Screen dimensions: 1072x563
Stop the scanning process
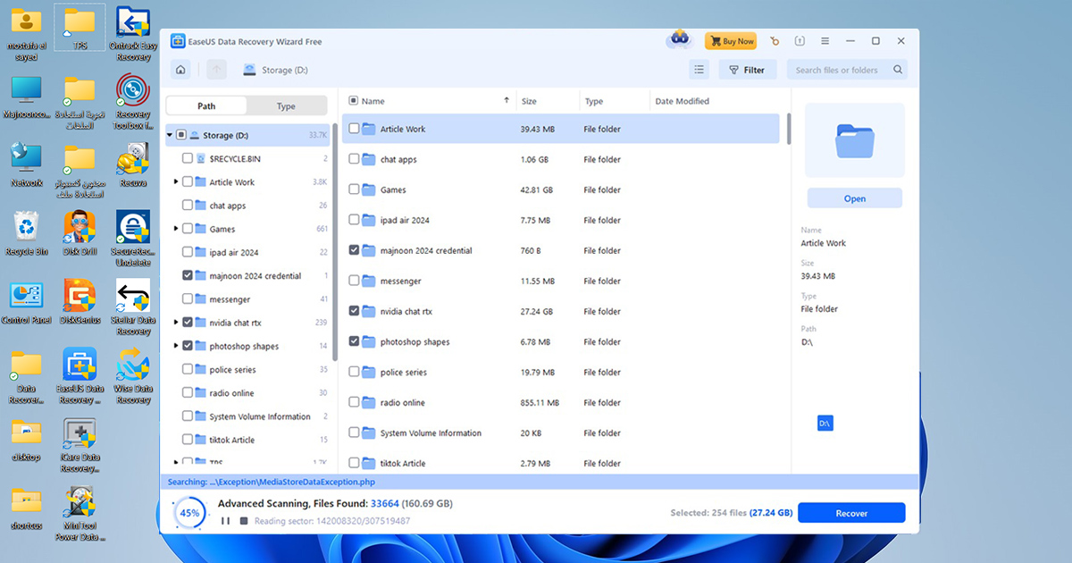[x=243, y=521]
